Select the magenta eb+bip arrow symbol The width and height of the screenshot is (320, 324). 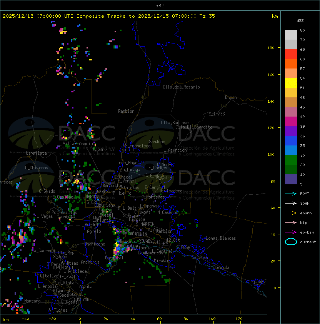[x=291, y=232]
